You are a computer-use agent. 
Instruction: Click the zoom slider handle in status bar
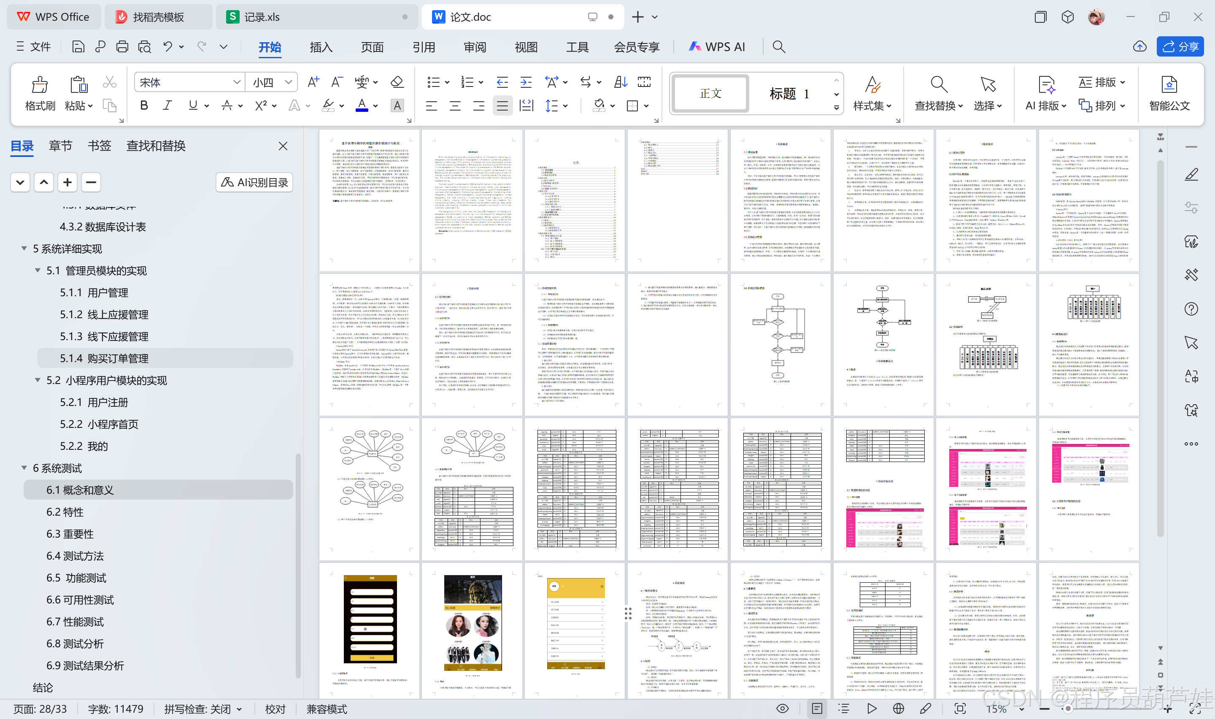(1067, 709)
